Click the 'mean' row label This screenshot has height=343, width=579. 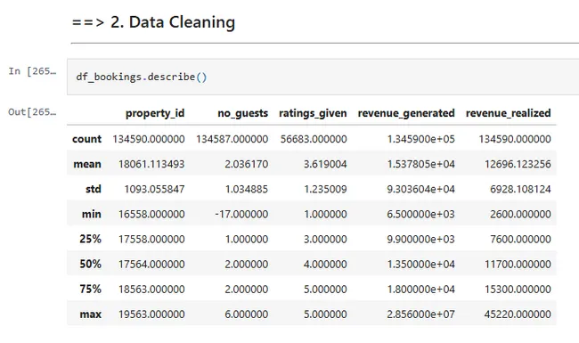(x=87, y=164)
